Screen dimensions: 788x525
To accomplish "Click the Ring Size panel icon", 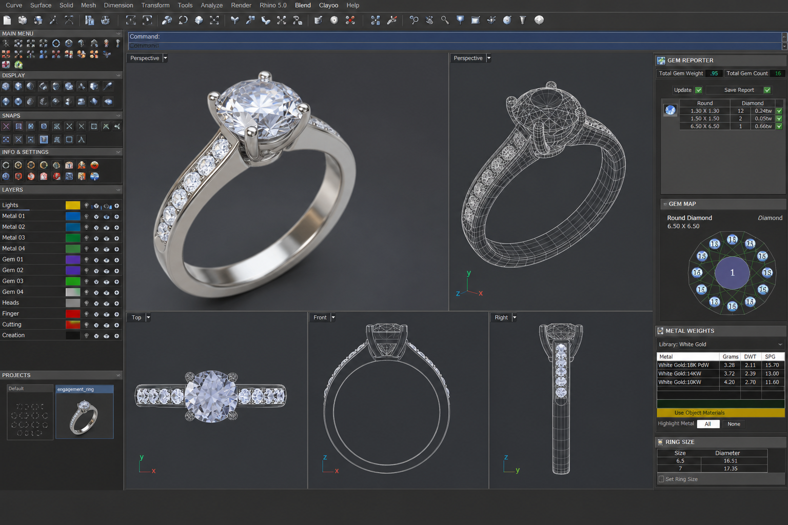I will click(x=660, y=442).
